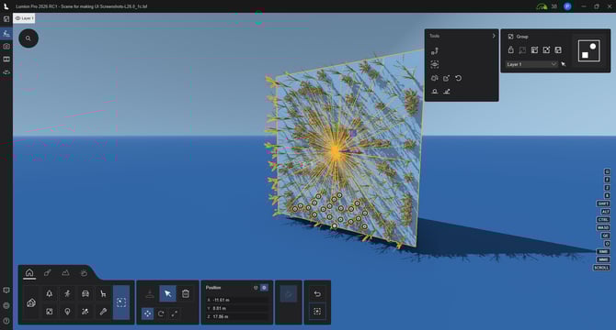This screenshot has height=330, width=616.
Task: Click the Tools icon left of randomize rotation
Action: [x=435, y=78]
